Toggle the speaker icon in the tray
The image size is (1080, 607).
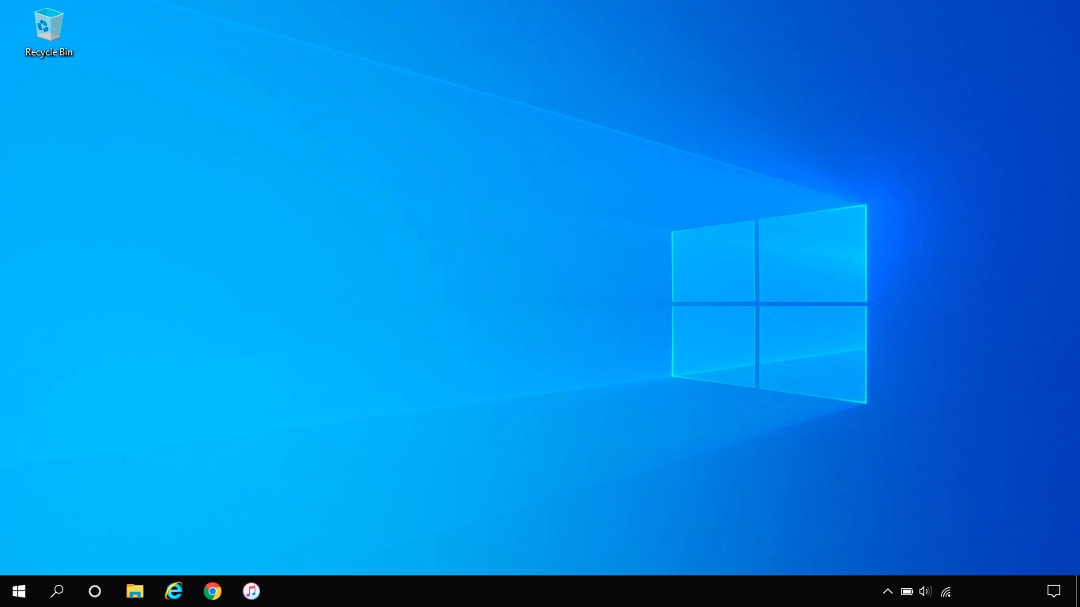[924, 590]
